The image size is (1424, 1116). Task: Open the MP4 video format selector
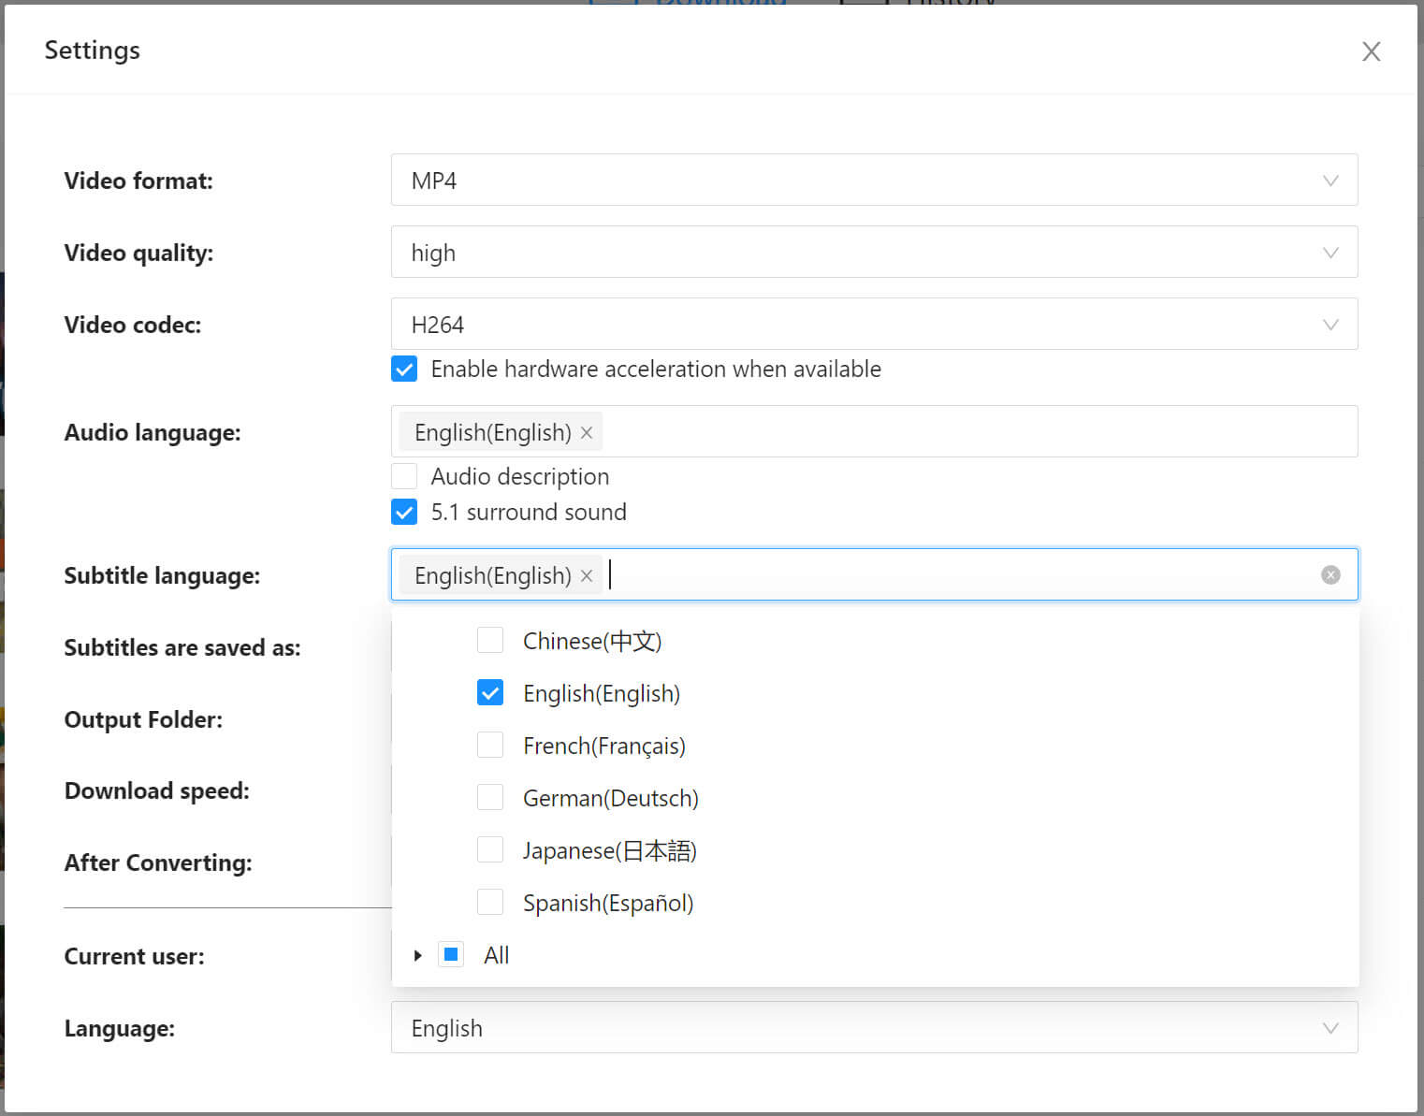click(842, 180)
